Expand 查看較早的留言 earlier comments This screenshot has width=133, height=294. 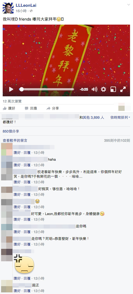(x=15, y=140)
